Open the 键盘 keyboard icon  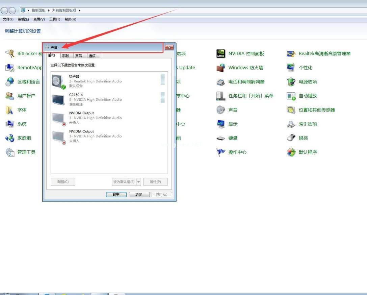click(221, 138)
